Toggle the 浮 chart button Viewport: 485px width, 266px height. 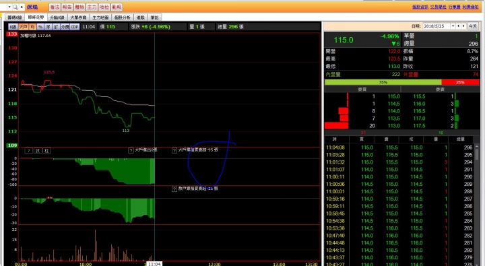point(48,27)
